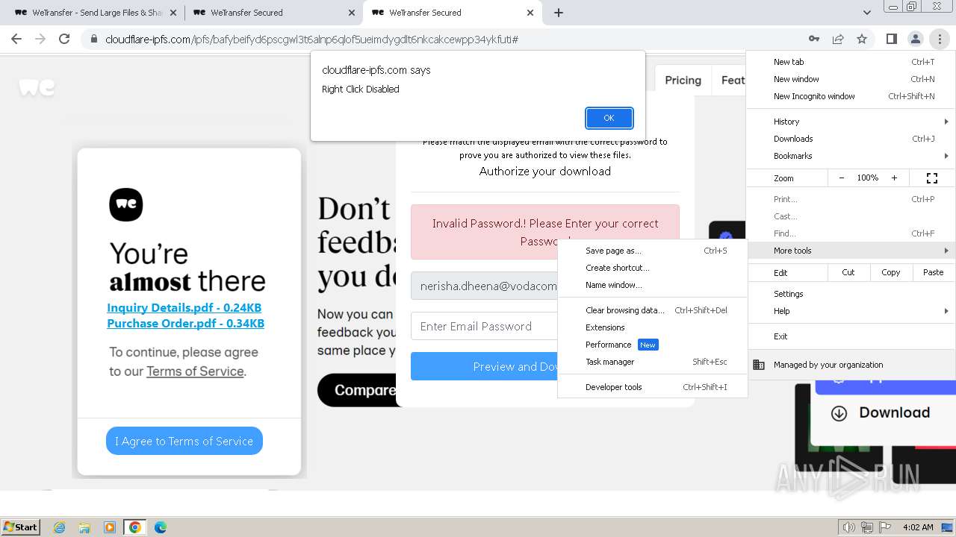Close the second WeTransfer Secured tab
Screen dimensions: 956x537
[352, 13]
